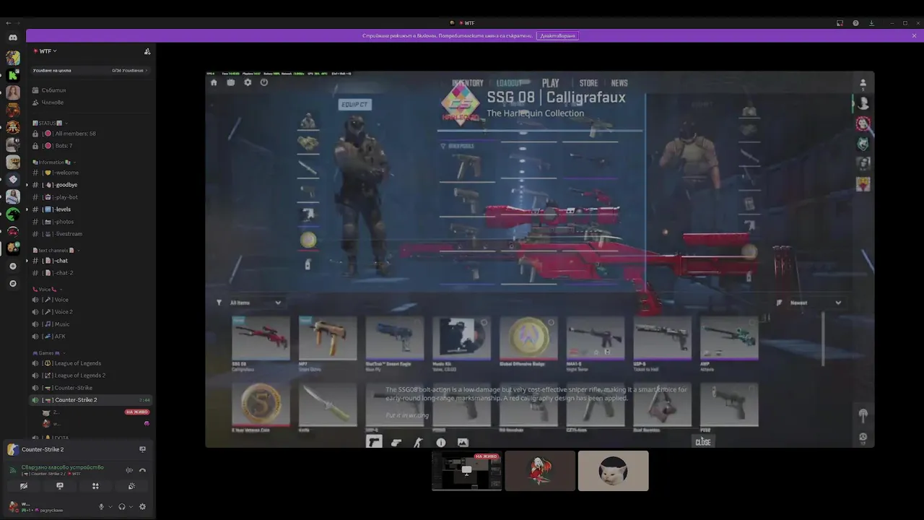Click the add a server plus icon
Screen dimensions: 924x520
[13, 266]
